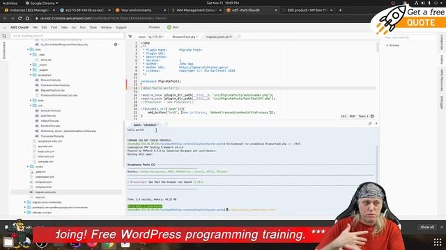The width and height of the screenshot is (446, 250).
Task: Close the terminal pane with X
Action: (x=376, y=124)
